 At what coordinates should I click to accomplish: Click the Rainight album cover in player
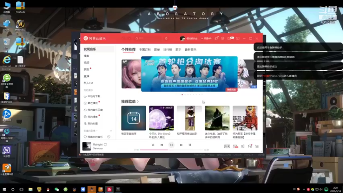87,146
